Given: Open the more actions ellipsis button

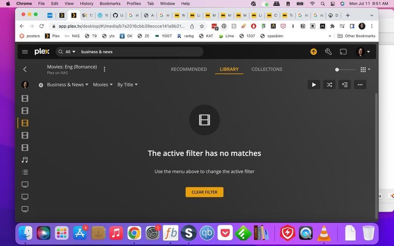Looking at the screenshot, I should [360, 85].
